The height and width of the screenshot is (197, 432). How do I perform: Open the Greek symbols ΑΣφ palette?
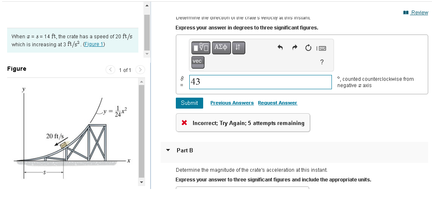pos(221,48)
